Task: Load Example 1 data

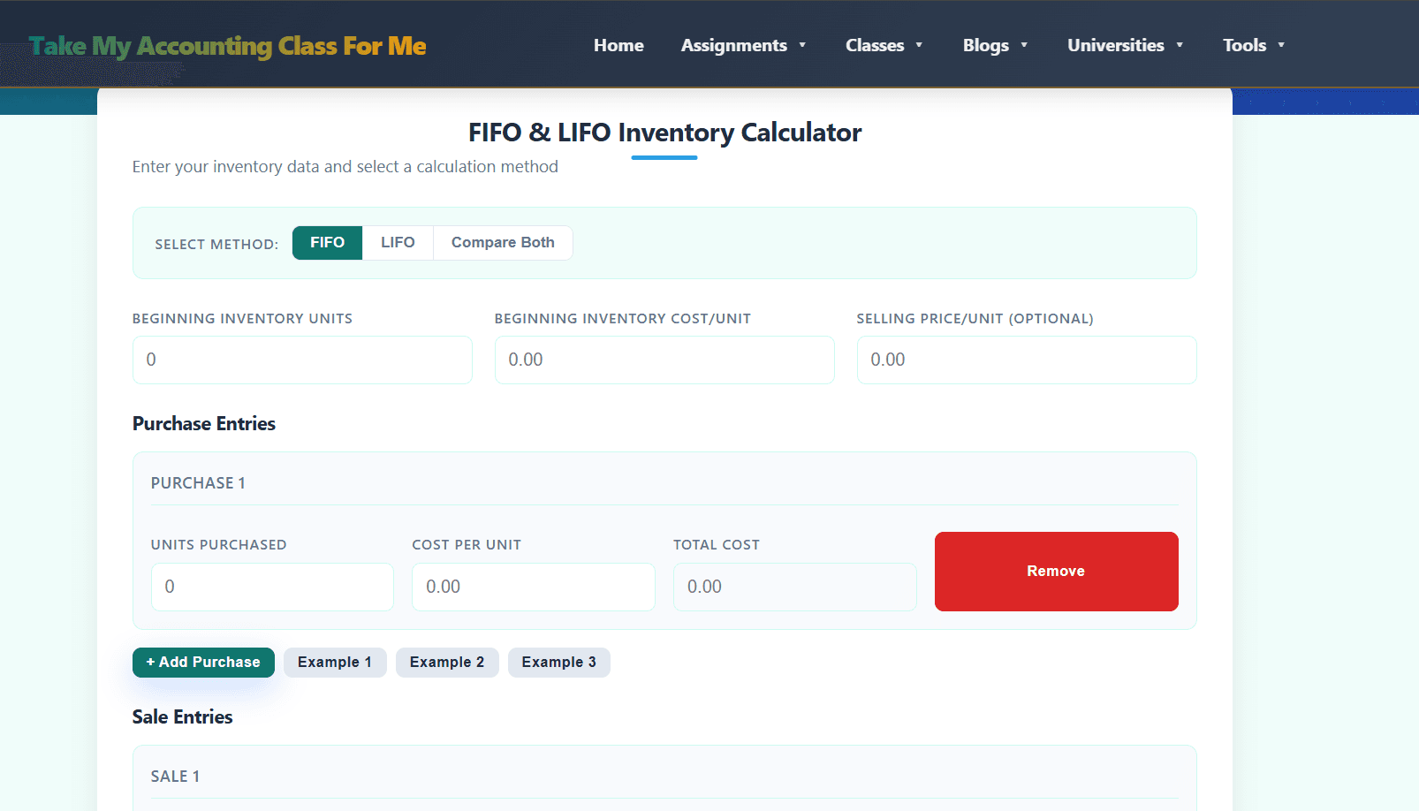Action: [335, 662]
